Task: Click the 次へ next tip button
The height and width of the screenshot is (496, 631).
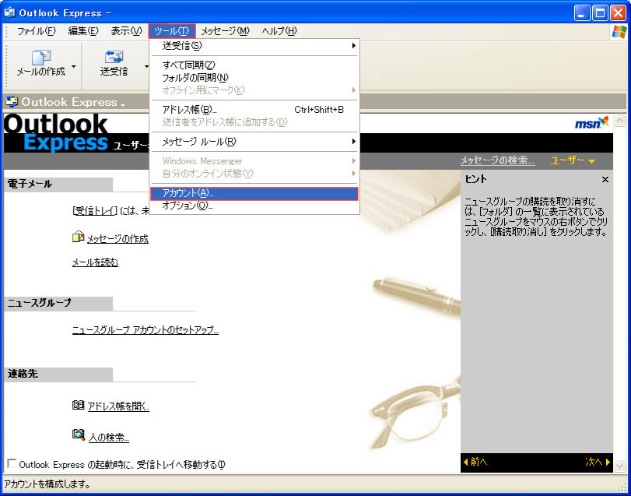Action: (598, 462)
